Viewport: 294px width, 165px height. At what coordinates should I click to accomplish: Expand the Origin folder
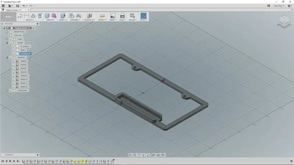[x=7, y=39]
